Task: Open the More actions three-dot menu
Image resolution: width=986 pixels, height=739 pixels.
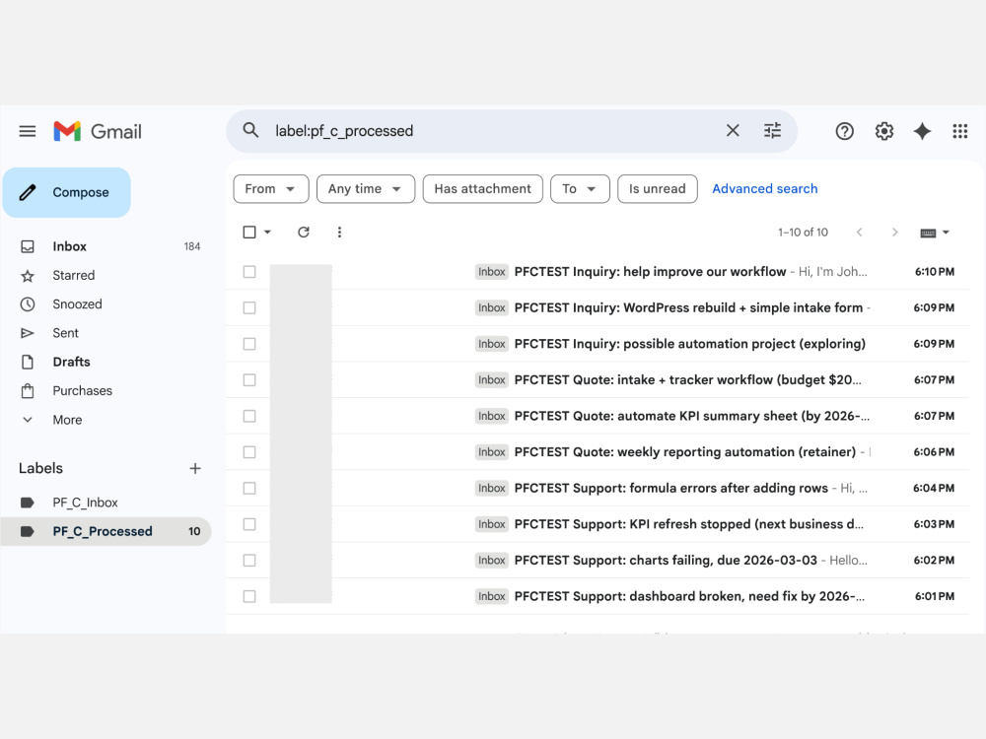Action: point(339,233)
